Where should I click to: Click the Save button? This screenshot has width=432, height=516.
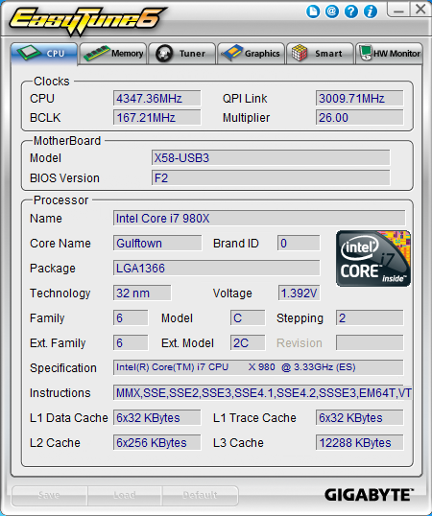[x=49, y=495]
